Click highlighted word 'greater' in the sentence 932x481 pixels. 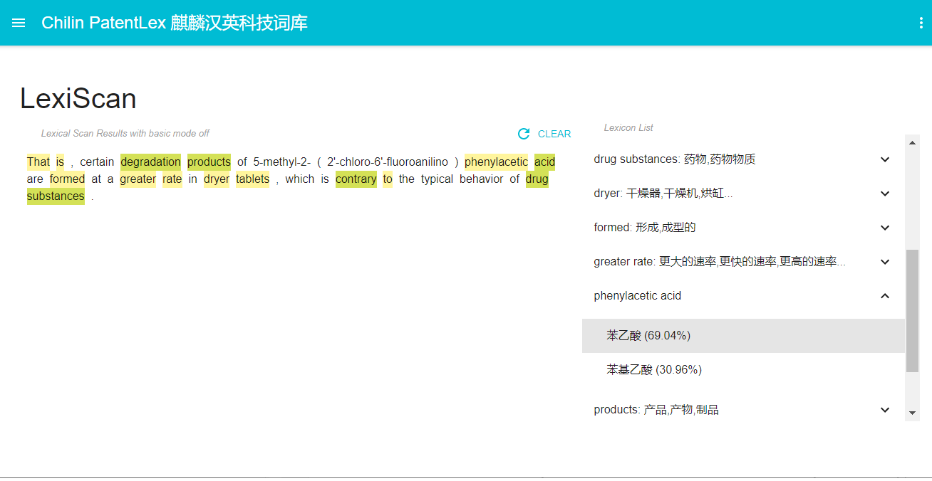click(138, 179)
